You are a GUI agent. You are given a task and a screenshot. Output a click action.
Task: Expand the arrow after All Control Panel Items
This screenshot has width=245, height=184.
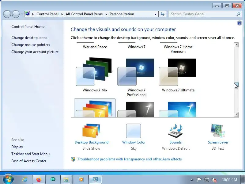point(106,14)
